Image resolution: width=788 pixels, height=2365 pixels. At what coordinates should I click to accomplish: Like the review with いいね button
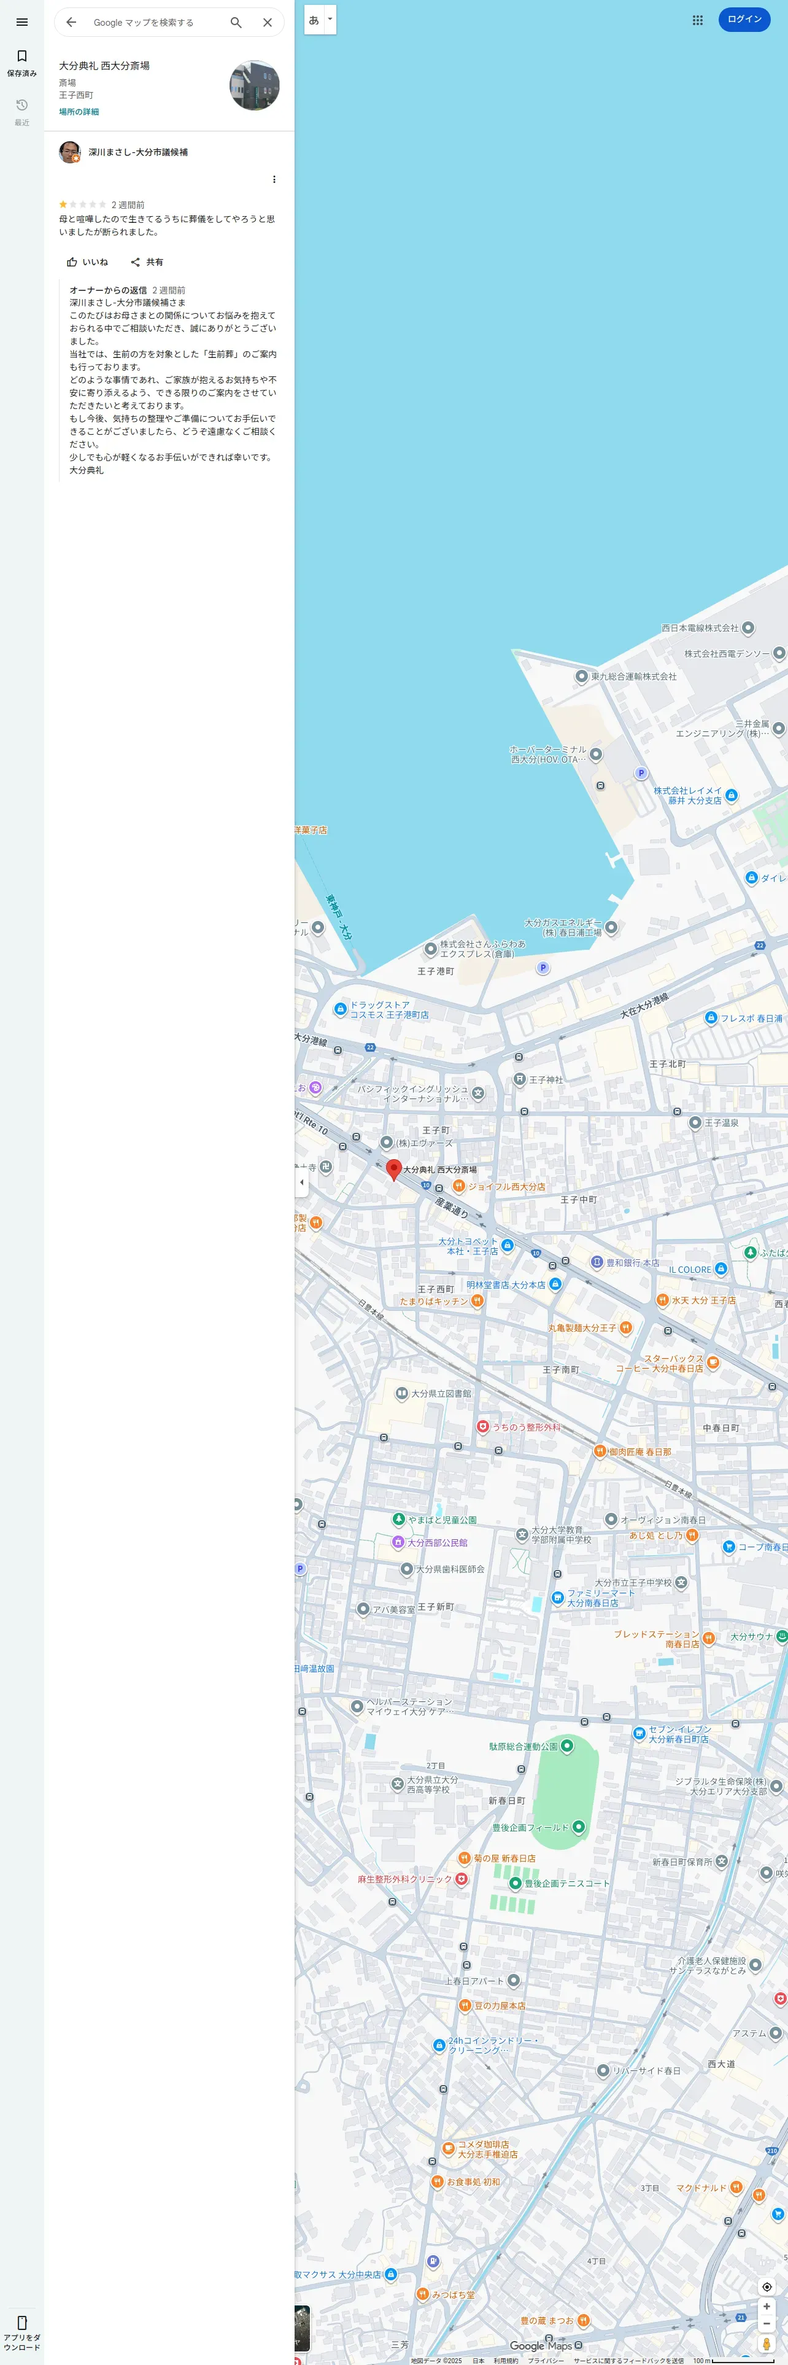tap(87, 262)
